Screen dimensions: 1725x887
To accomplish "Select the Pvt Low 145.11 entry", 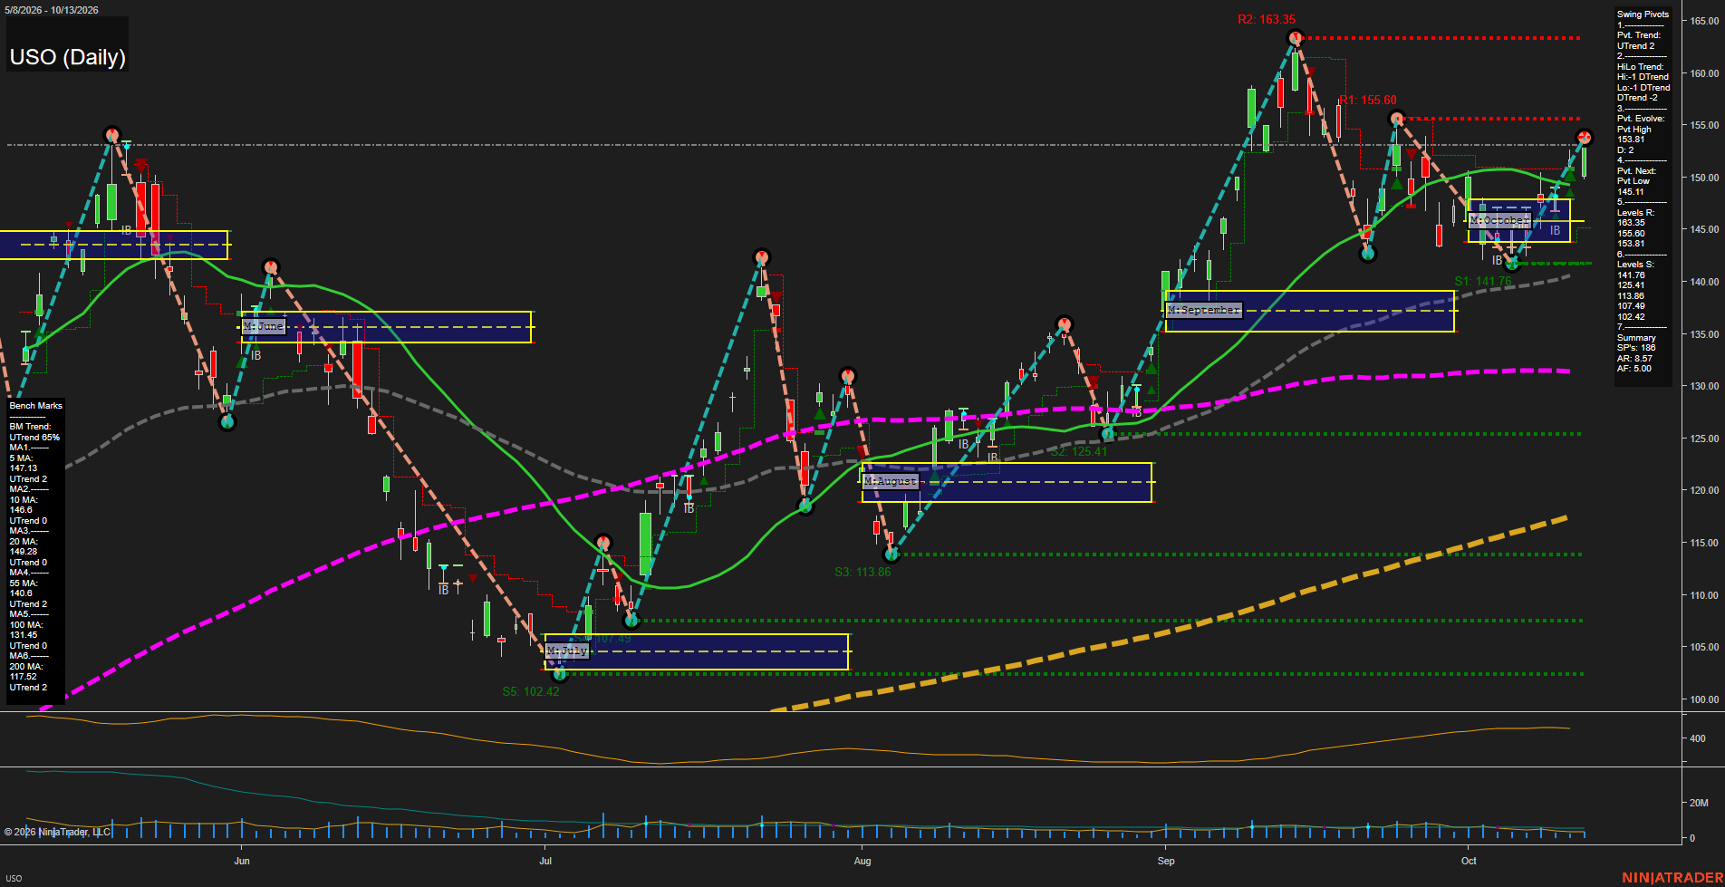I will (1633, 187).
